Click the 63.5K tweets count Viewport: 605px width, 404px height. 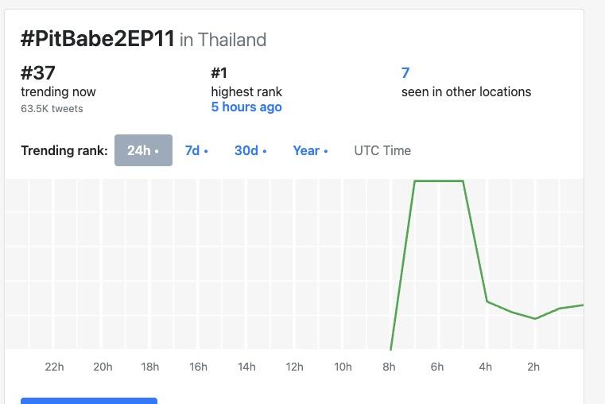[52, 108]
